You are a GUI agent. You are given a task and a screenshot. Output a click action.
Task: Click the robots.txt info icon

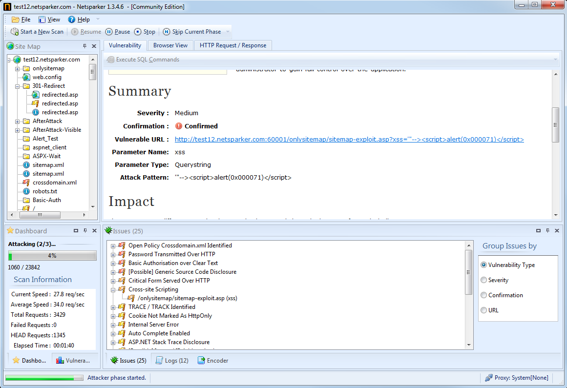[26, 191]
